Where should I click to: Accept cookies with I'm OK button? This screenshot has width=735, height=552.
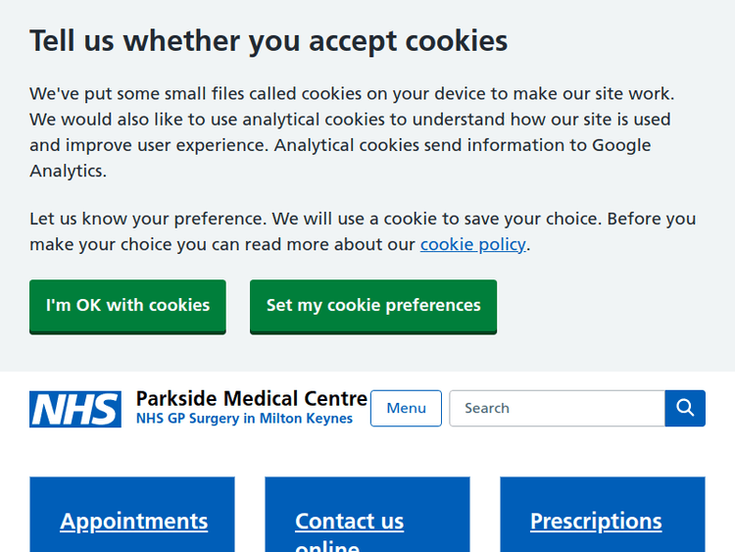point(127,306)
